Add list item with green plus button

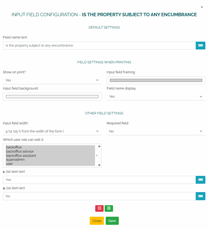(x=109, y=208)
